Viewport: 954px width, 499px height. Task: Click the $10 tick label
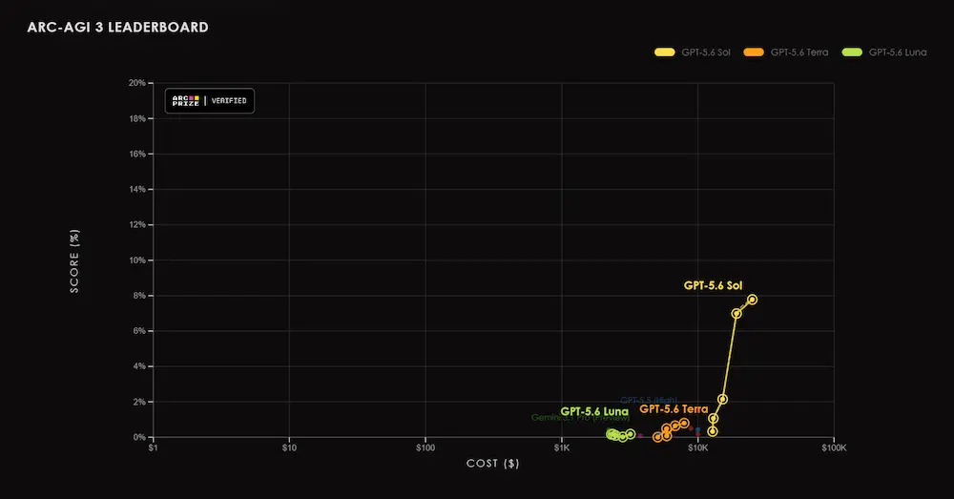tap(289, 447)
